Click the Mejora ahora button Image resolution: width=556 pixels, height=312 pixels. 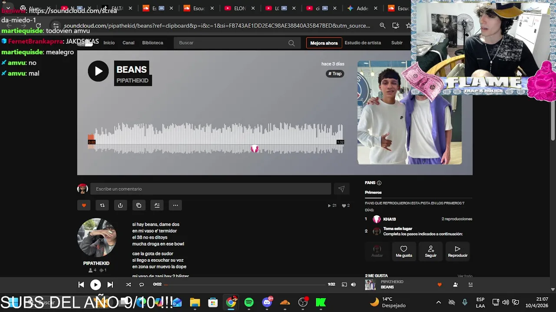[324, 43]
